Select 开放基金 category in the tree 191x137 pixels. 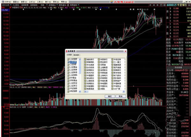point(73,80)
